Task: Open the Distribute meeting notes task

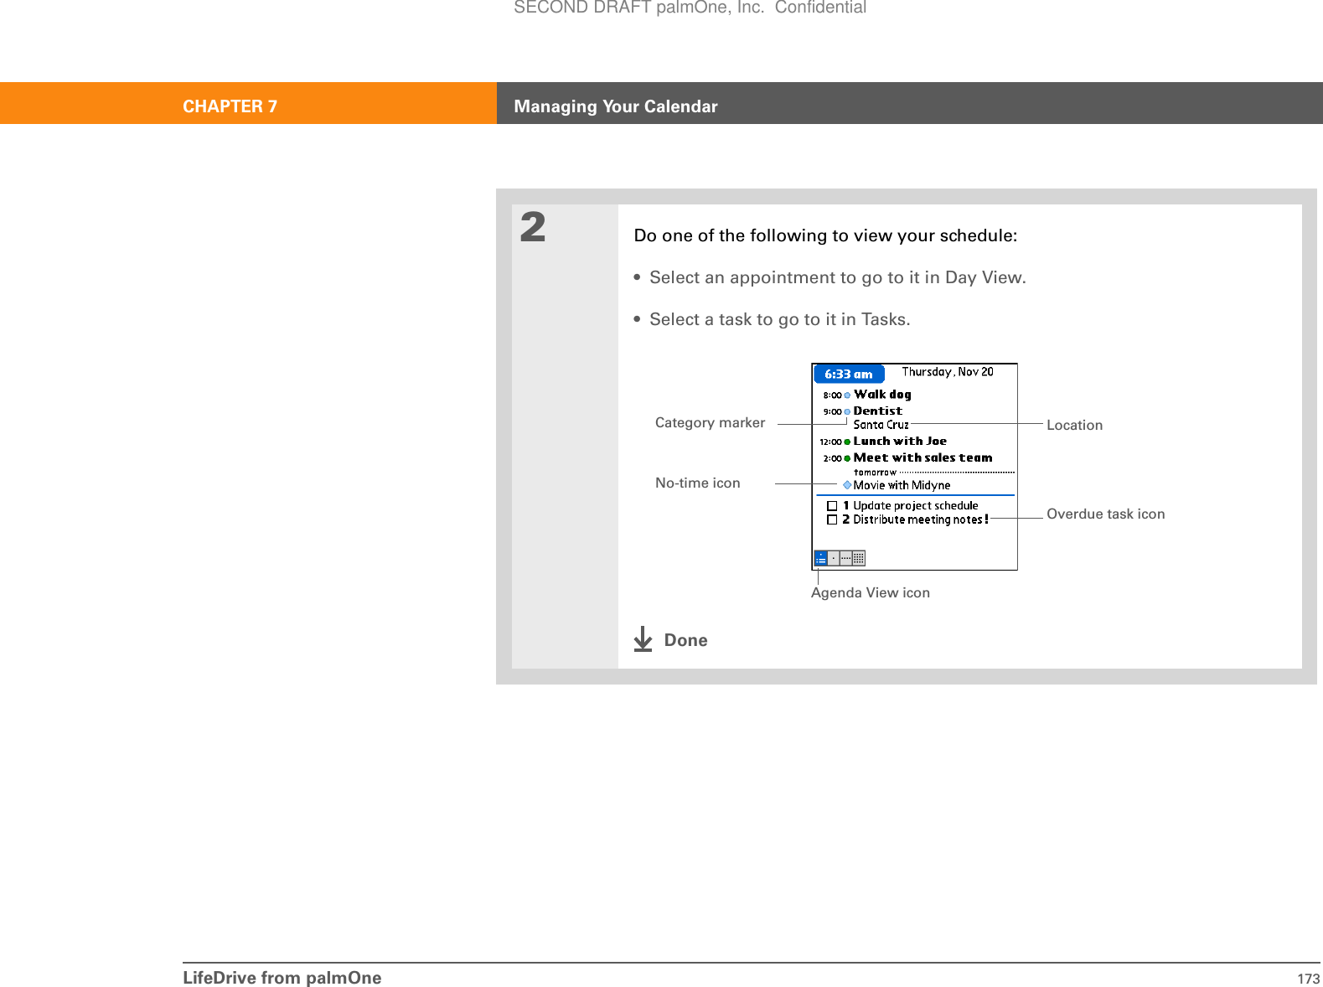Action: pyautogui.click(x=917, y=520)
